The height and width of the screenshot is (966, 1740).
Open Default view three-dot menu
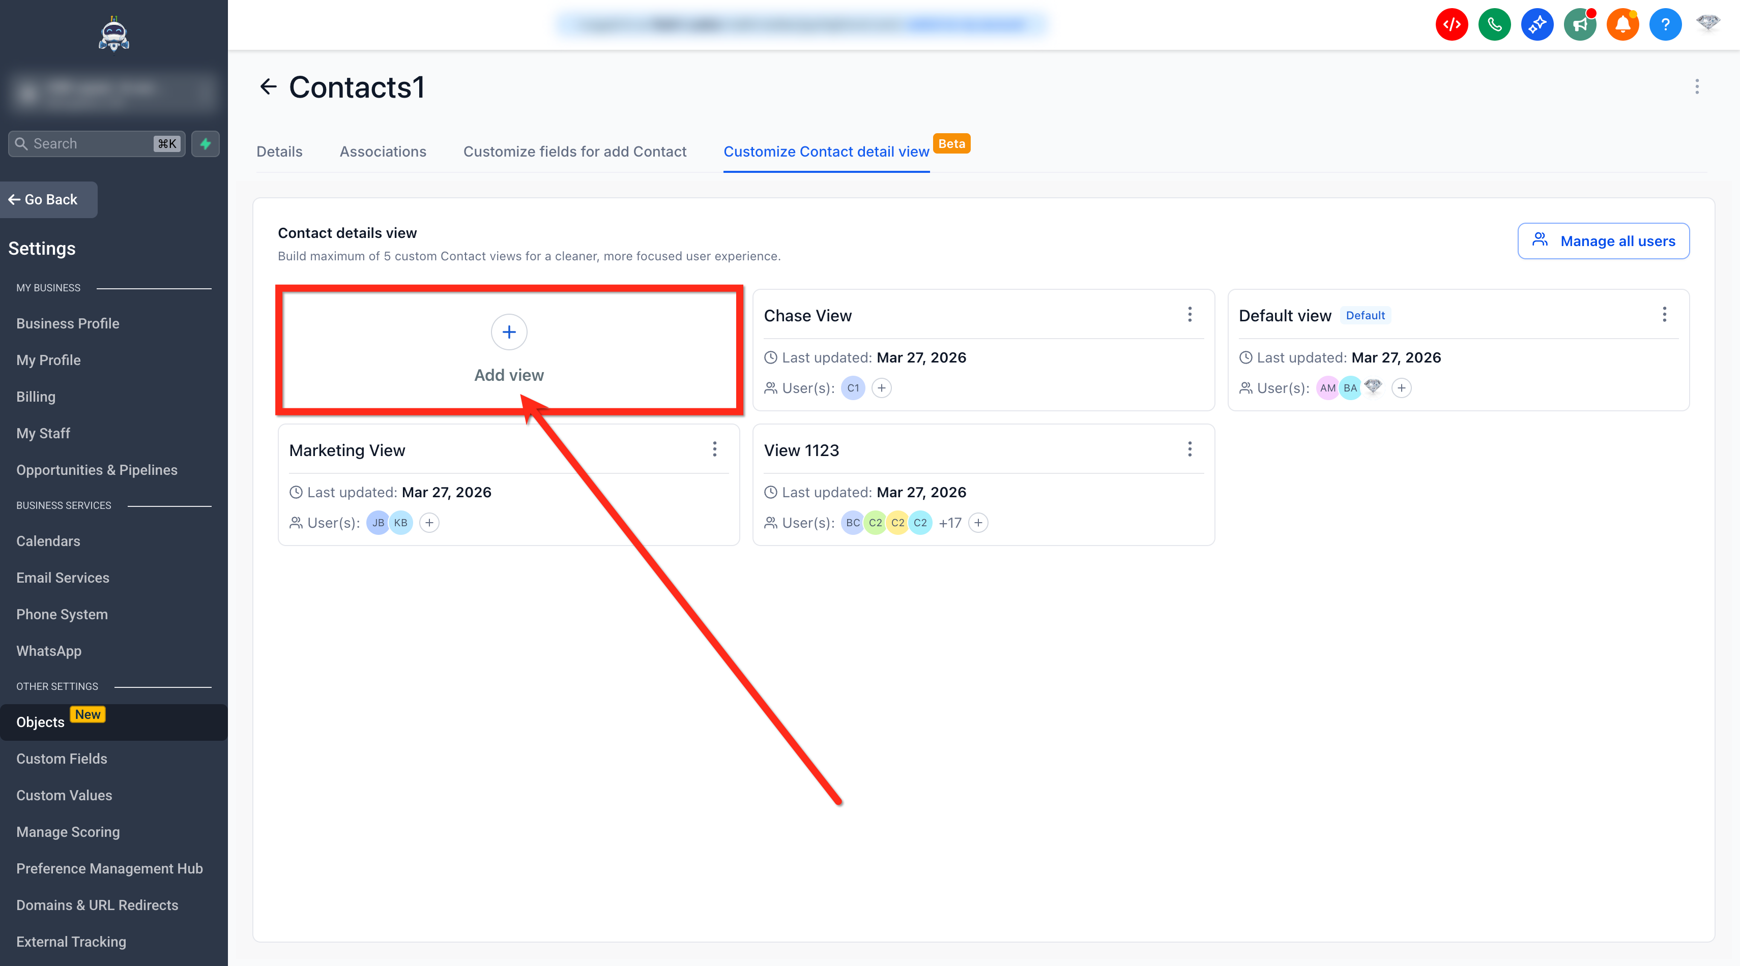click(x=1664, y=315)
